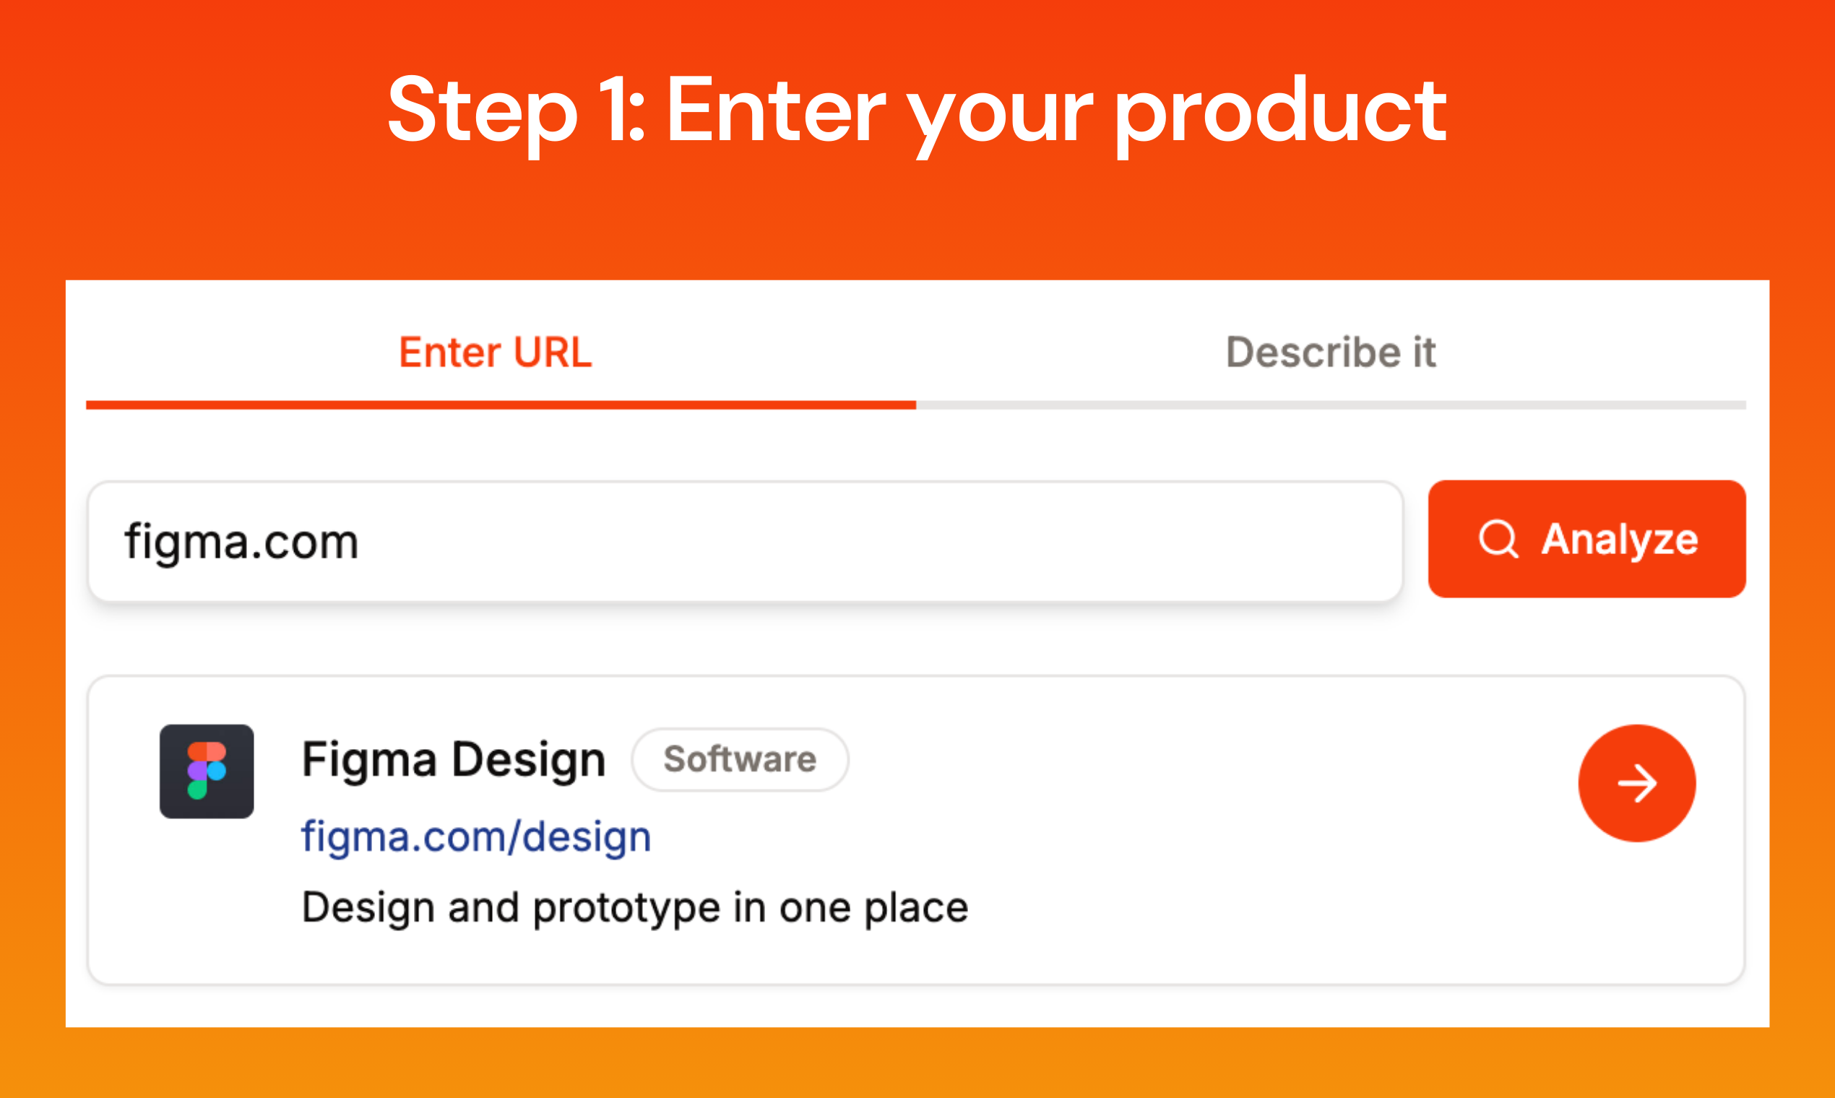Click the magnifying glass icon in Analyze
Screen dimensions: 1835x1098
(x=1498, y=539)
